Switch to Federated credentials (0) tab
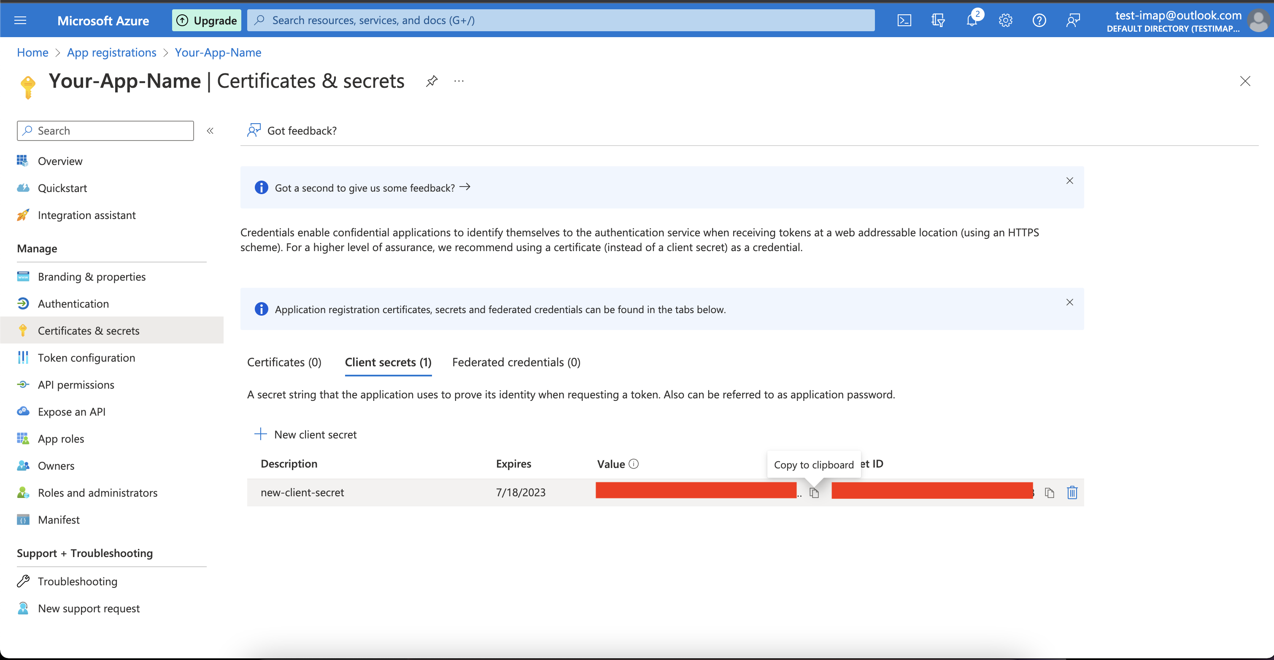The image size is (1274, 660). point(516,361)
